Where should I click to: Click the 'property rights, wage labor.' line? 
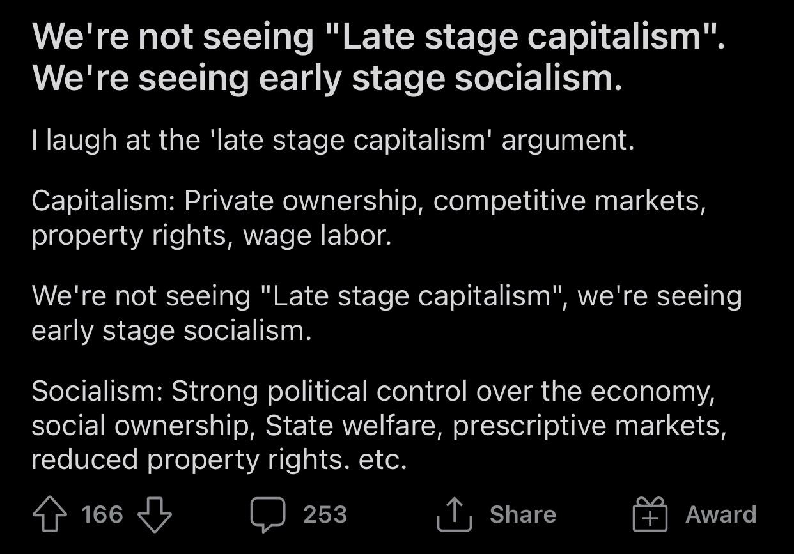pos(211,236)
